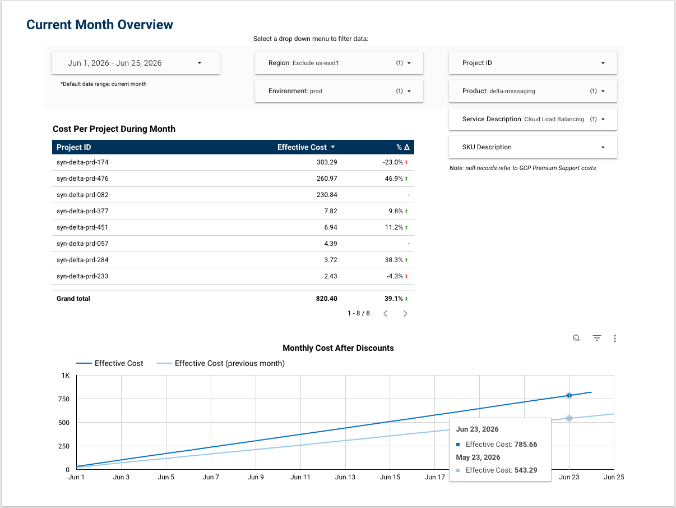Click the tooltip value 785.66
Image resolution: width=676 pixels, height=508 pixels.
[x=526, y=445]
